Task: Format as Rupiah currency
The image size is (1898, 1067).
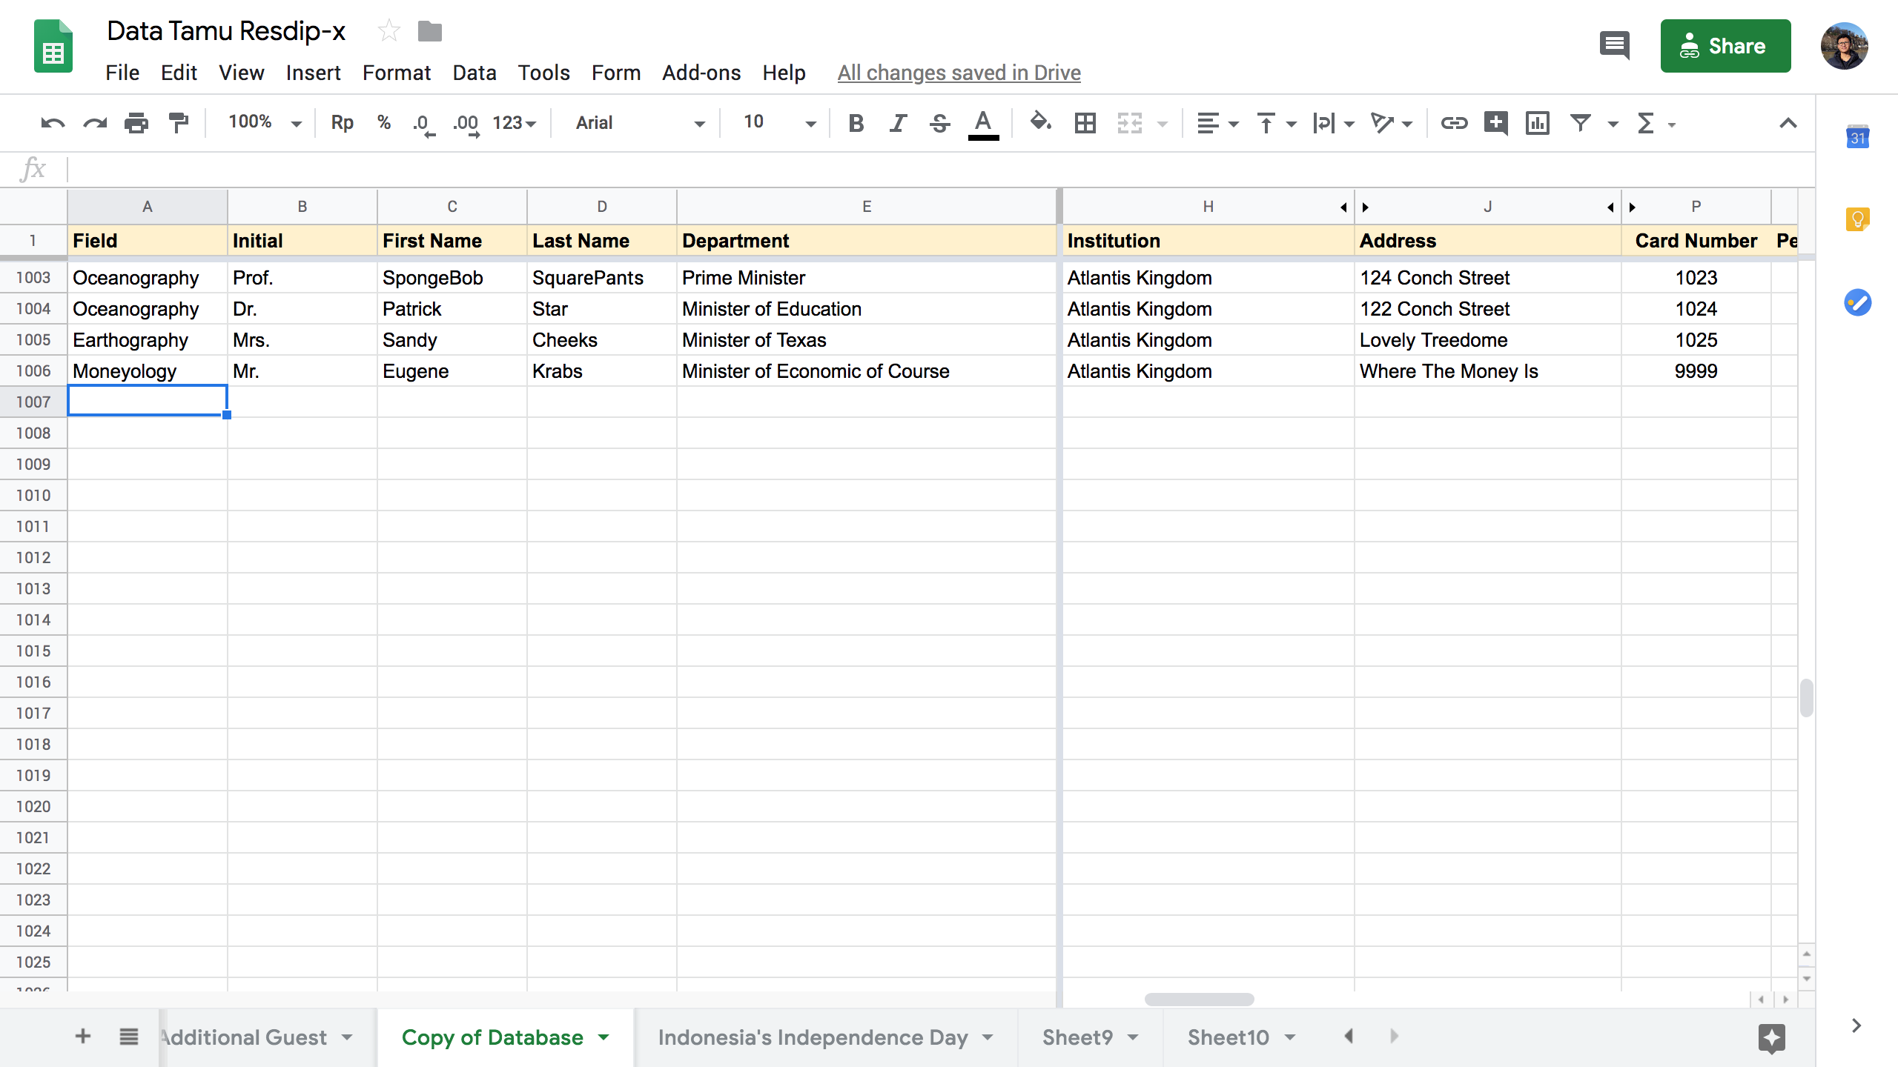Action: (x=342, y=123)
